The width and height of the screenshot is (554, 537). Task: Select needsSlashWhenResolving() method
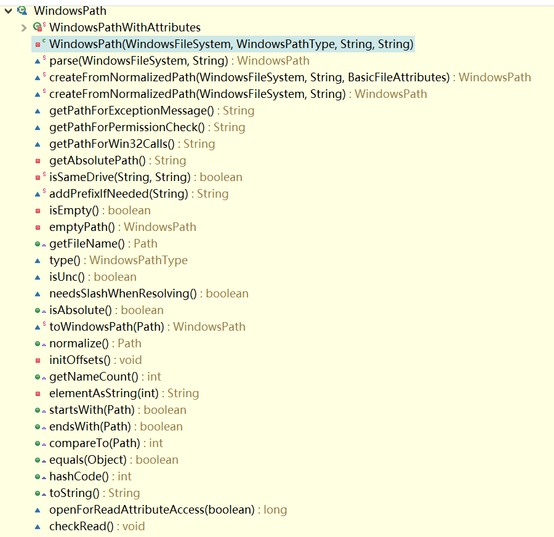pyautogui.click(x=149, y=293)
